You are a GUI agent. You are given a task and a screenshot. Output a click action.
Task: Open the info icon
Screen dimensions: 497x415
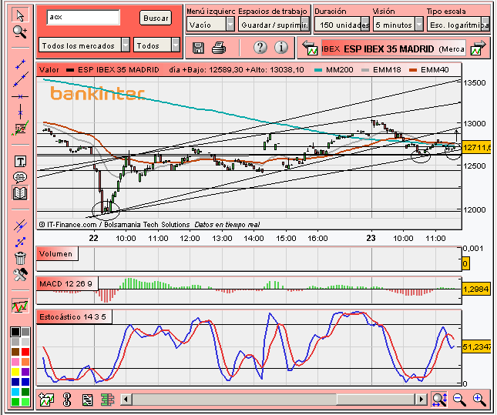click(281, 48)
